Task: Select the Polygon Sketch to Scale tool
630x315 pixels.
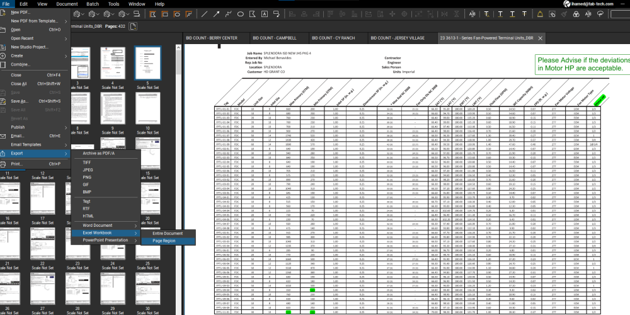Action: pos(152,14)
